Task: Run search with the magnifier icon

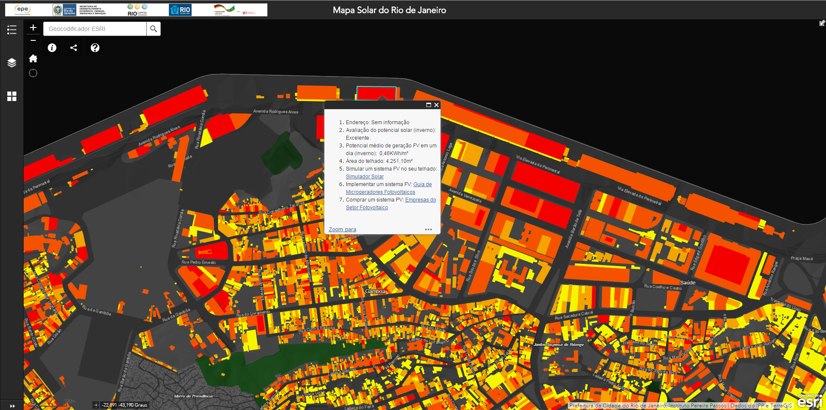Action: pyautogui.click(x=154, y=29)
